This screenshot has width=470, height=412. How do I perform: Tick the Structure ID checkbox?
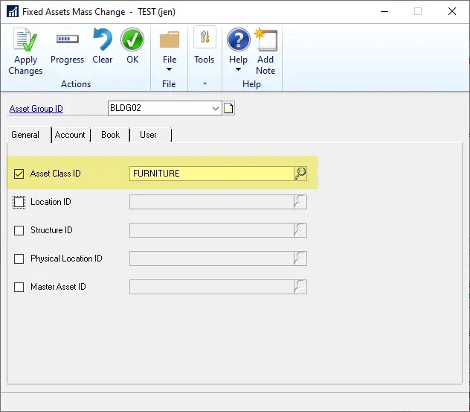tap(19, 230)
